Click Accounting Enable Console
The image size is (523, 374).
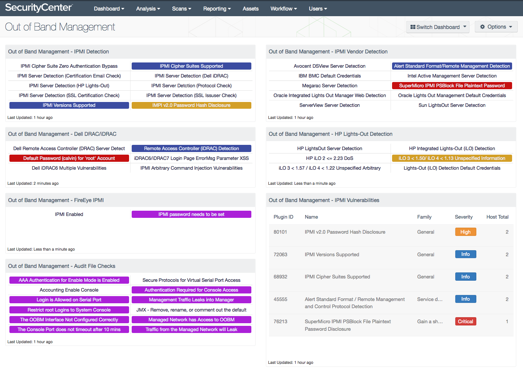click(69, 290)
